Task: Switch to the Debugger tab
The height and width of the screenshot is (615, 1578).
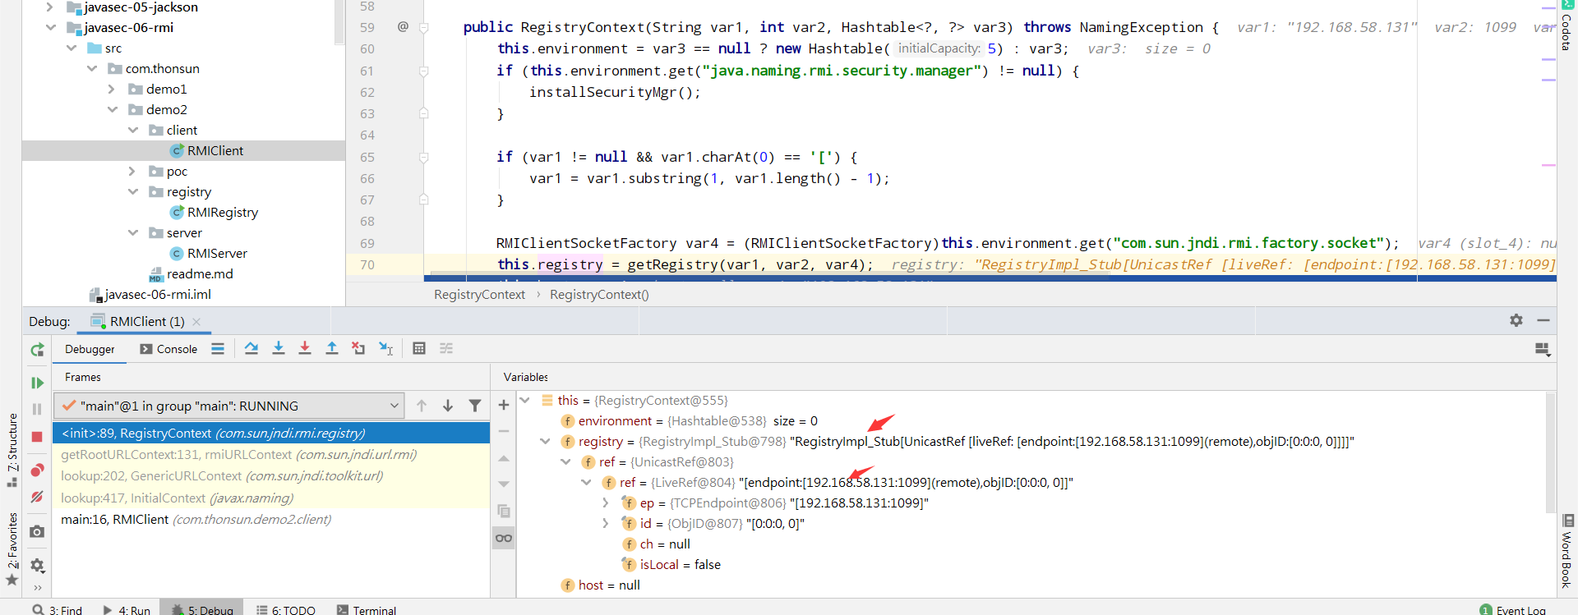Action: pyautogui.click(x=90, y=349)
